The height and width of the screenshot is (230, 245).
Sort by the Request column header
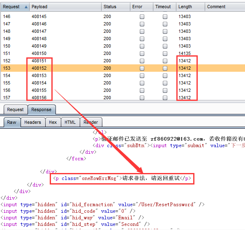click(15, 7)
